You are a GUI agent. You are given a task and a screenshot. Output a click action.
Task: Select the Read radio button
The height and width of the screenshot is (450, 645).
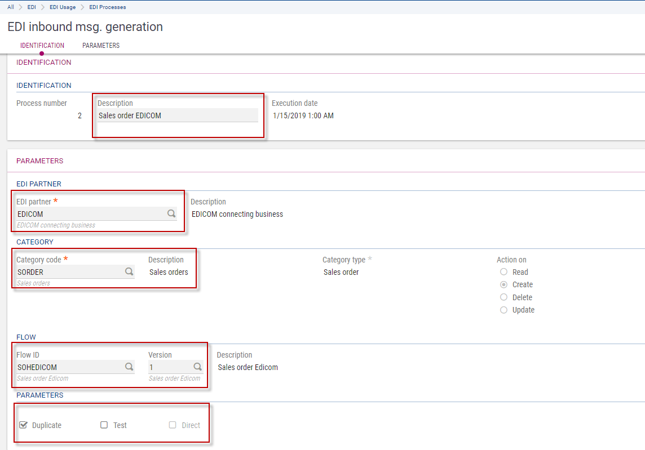click(504, 272)
